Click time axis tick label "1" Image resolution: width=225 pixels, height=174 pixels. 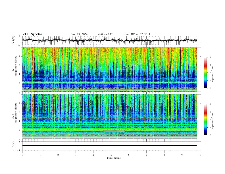pyautogui.click(x=40, y=155)
